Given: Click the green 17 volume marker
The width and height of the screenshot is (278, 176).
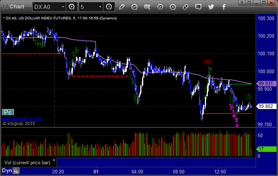Looking at the screenshot, I should click(x=266, y=149).
